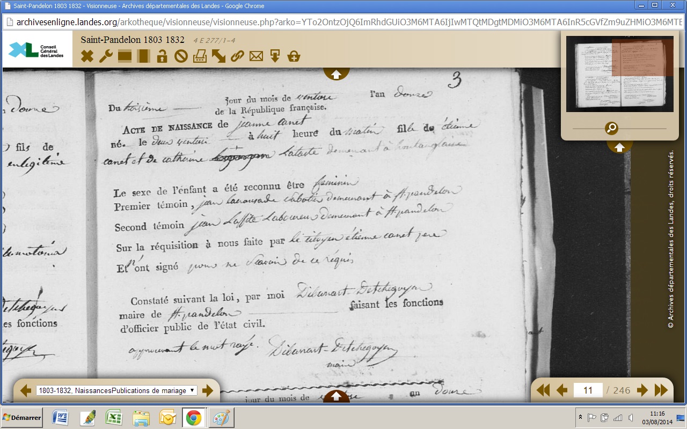Viewport: 687px width, 429px height.
Task: Jump to the last page
Action: click(x=661, y=390)
